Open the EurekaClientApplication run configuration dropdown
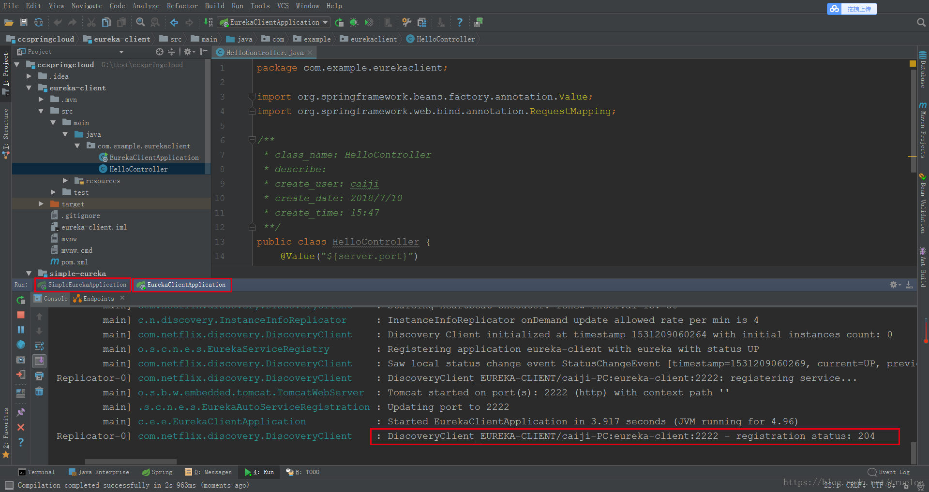This screenshot has width=929, height=492. pyautogui.click(x=274, y=22)
